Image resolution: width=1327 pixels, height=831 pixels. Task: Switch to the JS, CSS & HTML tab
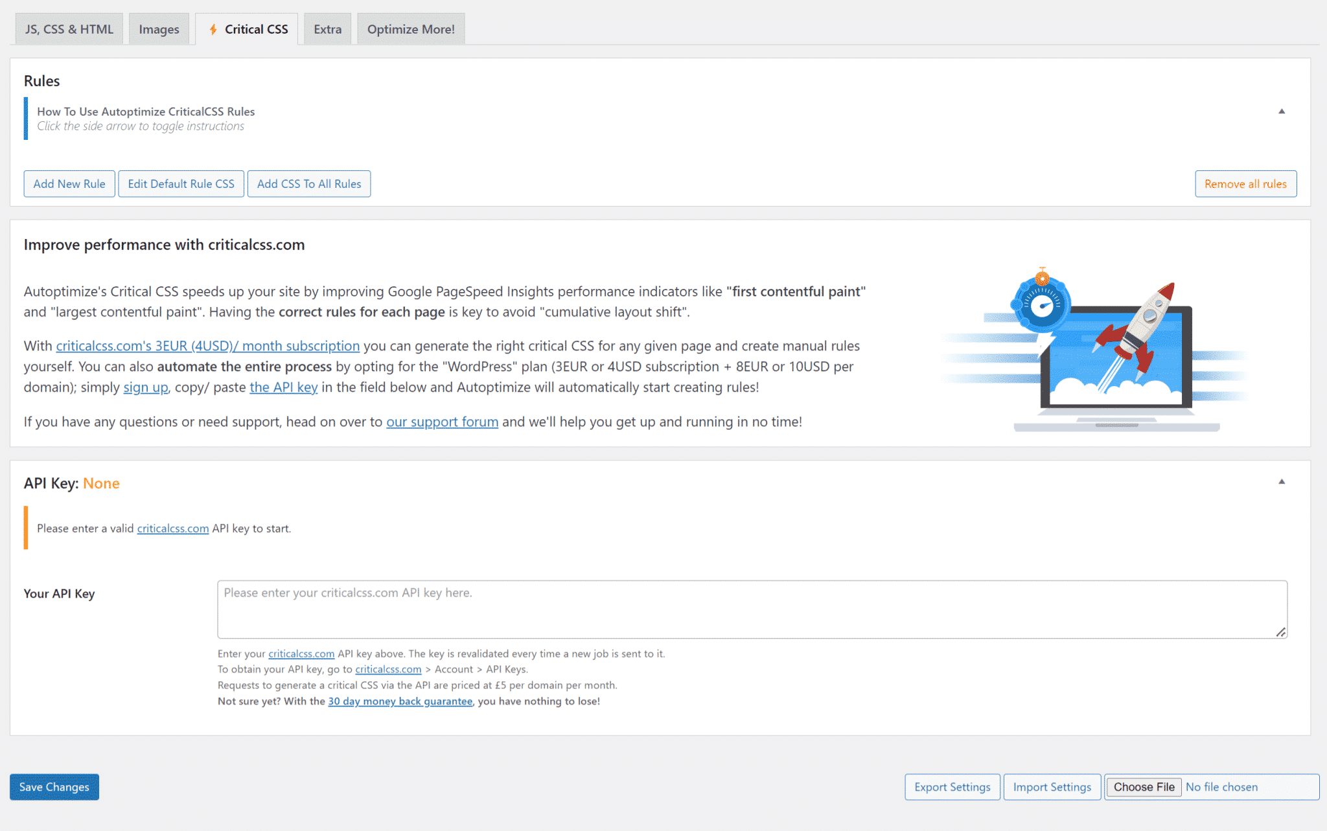[69, 28]
